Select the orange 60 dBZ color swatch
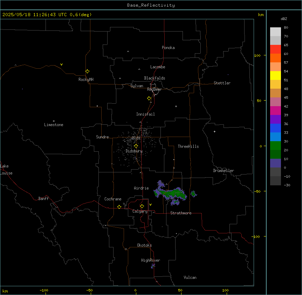 coord(275,58)
